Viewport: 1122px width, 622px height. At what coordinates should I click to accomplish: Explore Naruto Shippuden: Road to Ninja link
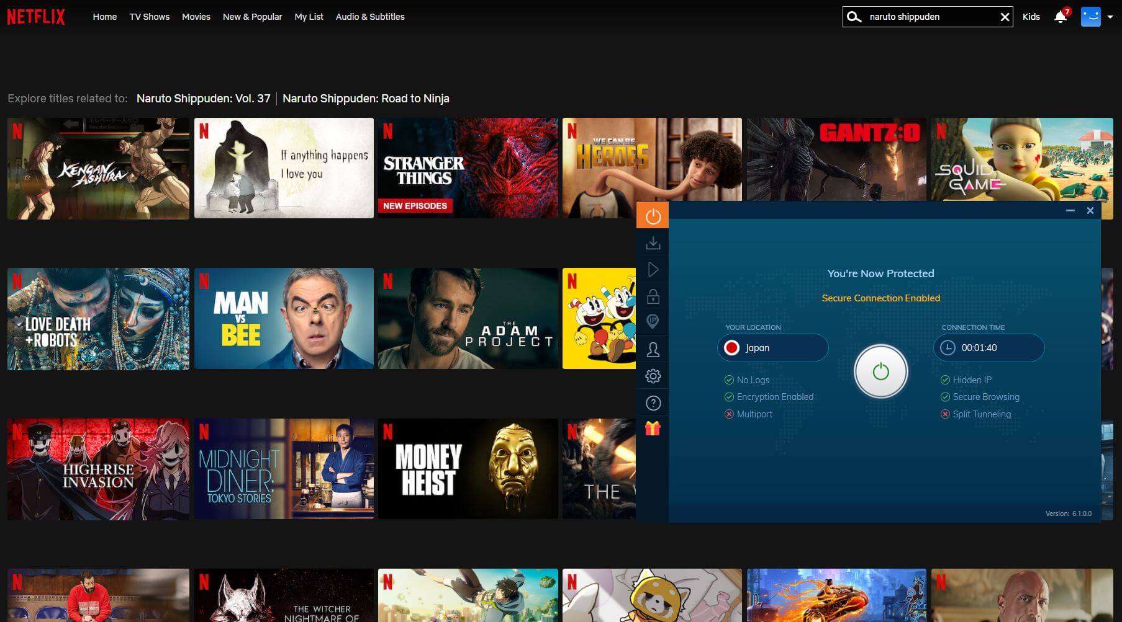click(366, 99)
